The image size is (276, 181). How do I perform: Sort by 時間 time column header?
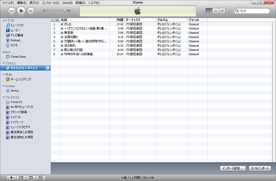(117, 20)
